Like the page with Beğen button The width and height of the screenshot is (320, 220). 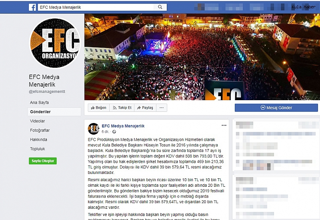click(x=98, y=108)
